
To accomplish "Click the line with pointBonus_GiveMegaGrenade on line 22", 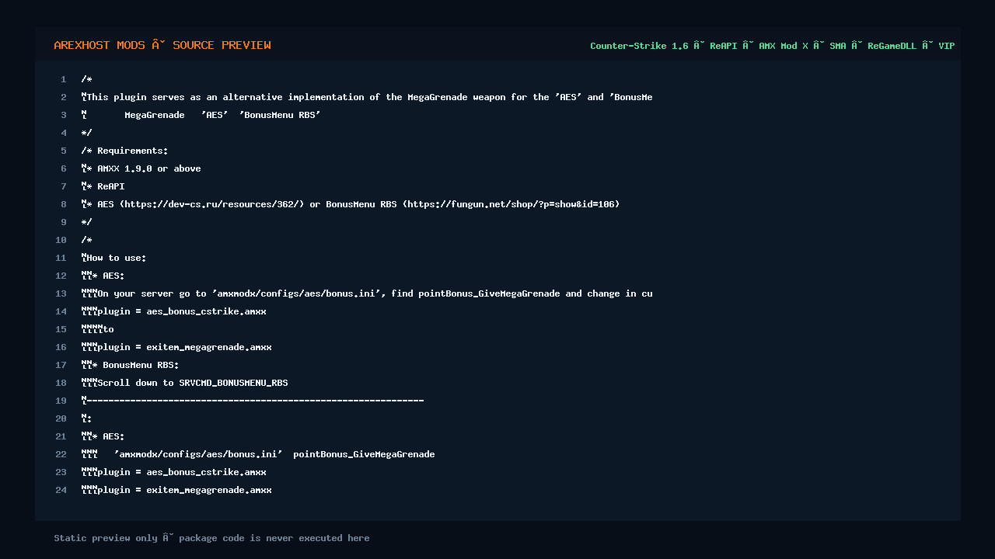I will 258,454.
